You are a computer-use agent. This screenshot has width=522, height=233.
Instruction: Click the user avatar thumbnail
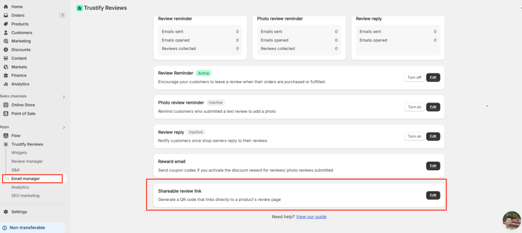pos(512,220)
